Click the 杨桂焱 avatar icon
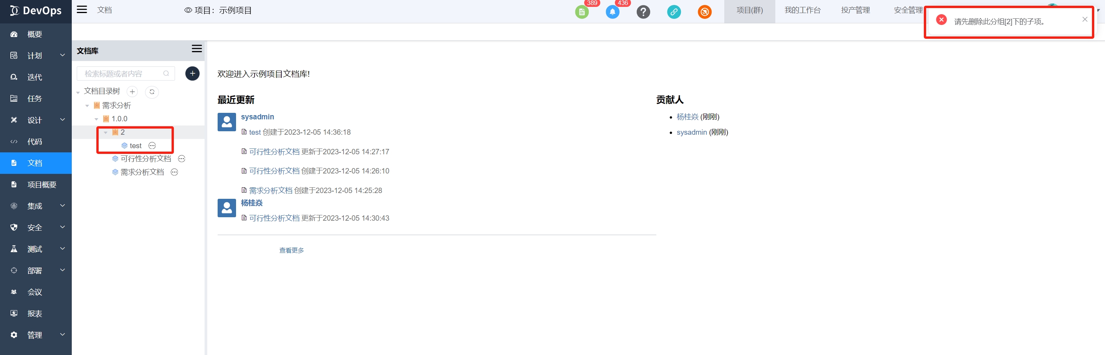1105x355 pixels. tap(226, 208)
